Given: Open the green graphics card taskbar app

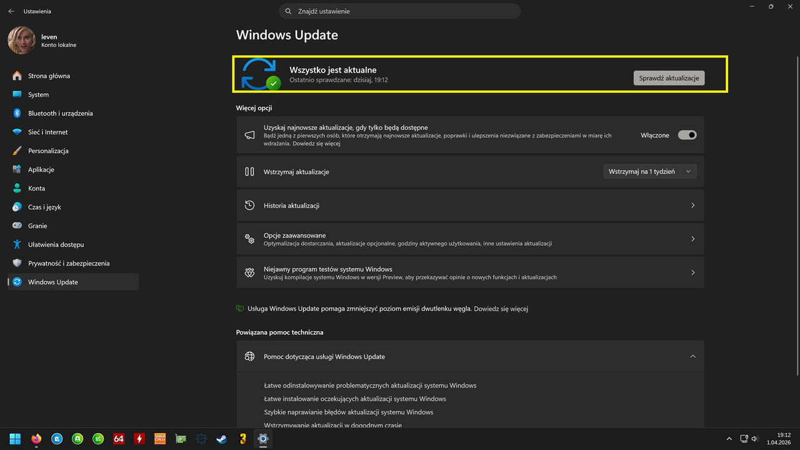Looking at the screenshot, I should coord(181,439).
